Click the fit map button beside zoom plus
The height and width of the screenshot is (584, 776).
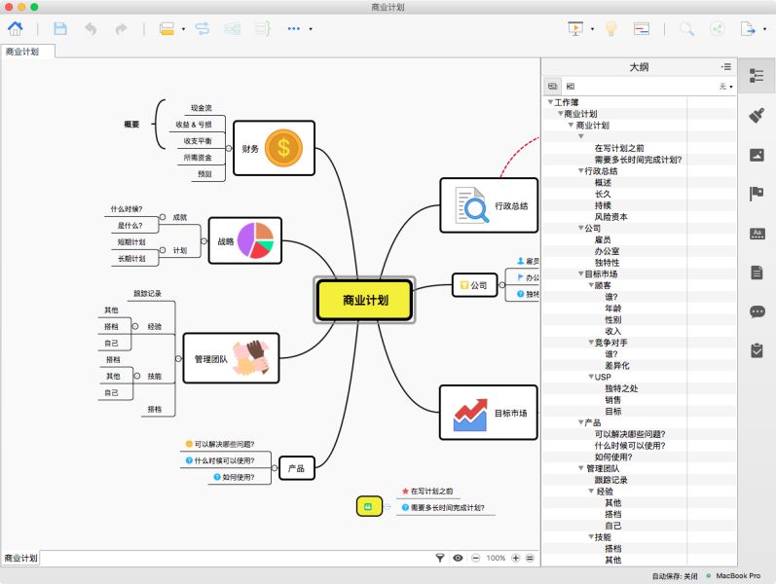pos(530,558)
